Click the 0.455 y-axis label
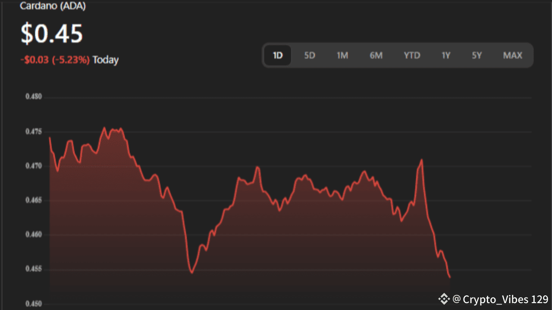The image size is (552, 310). pos(33,270)
